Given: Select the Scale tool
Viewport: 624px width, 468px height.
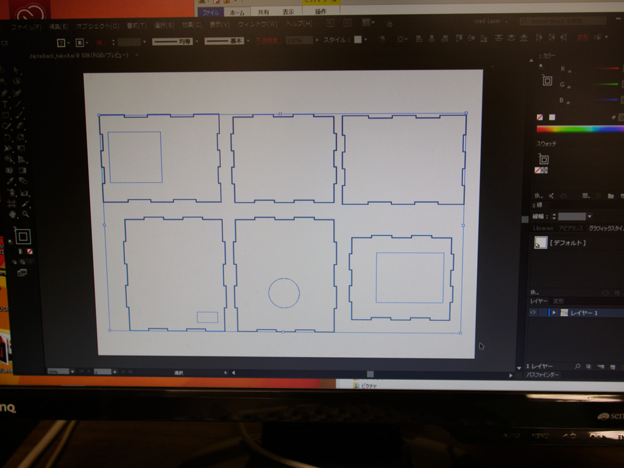Looking at the screenshot, I should pos(21,138).
